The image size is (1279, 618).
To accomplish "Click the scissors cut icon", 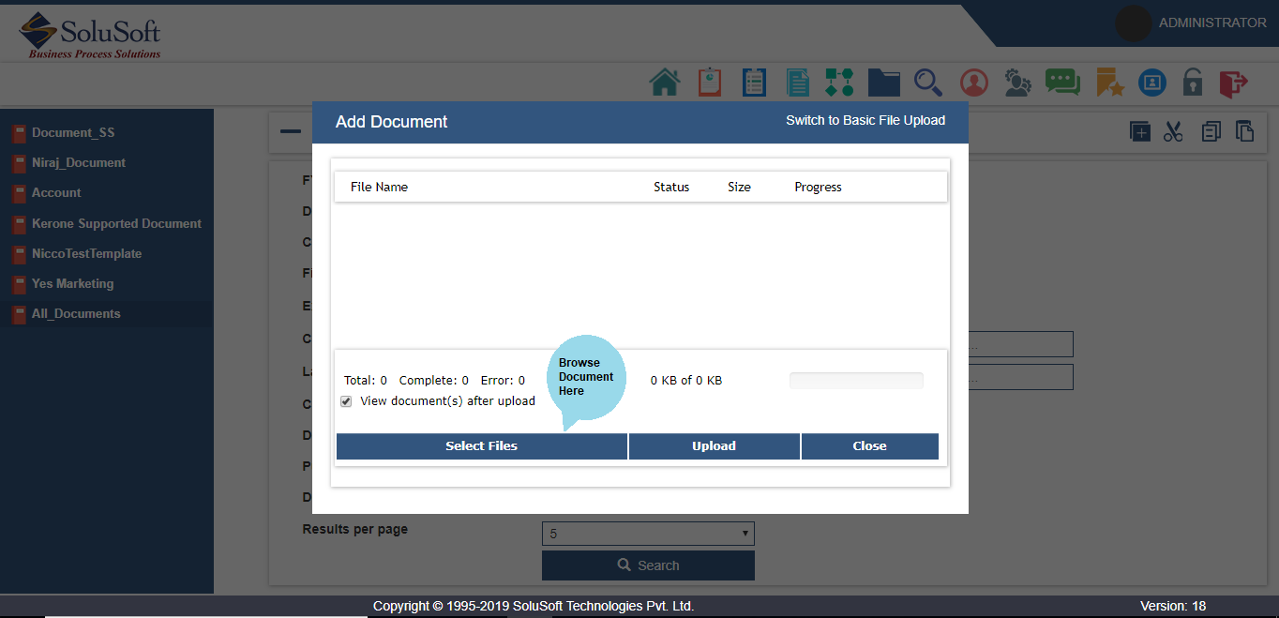I will coord(1173,131).
